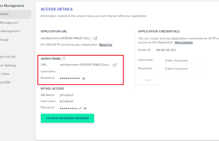Image resolution: width=219 pixels, height=141 pixels.
Task: Click the Admin Panel URL text
Action: pos(85,65)
